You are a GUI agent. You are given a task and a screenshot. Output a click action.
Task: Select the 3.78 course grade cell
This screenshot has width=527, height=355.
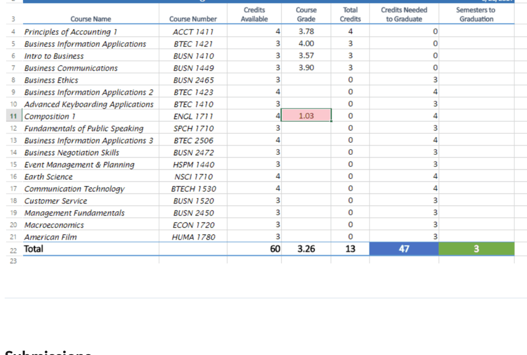pyautogui.click(x=306, y=31)
